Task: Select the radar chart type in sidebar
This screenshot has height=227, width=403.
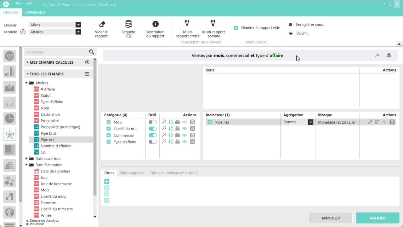Action: pos(9,134)
